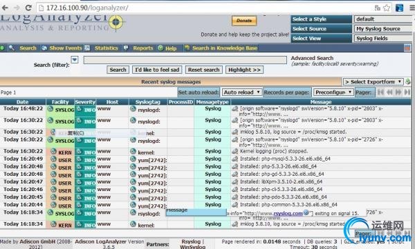Go to last page pager icon
415x249 pixels.
point(407,92)
